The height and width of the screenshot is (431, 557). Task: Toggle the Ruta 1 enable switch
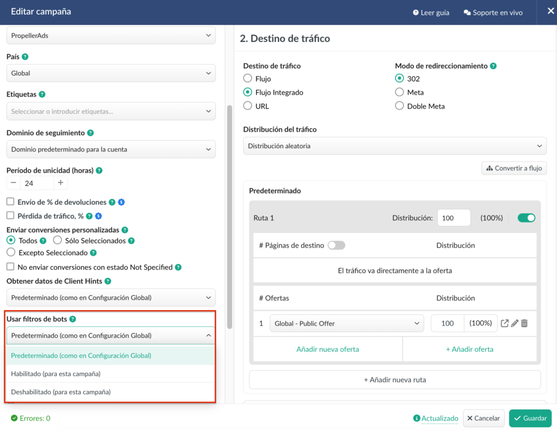click(526, 218)
